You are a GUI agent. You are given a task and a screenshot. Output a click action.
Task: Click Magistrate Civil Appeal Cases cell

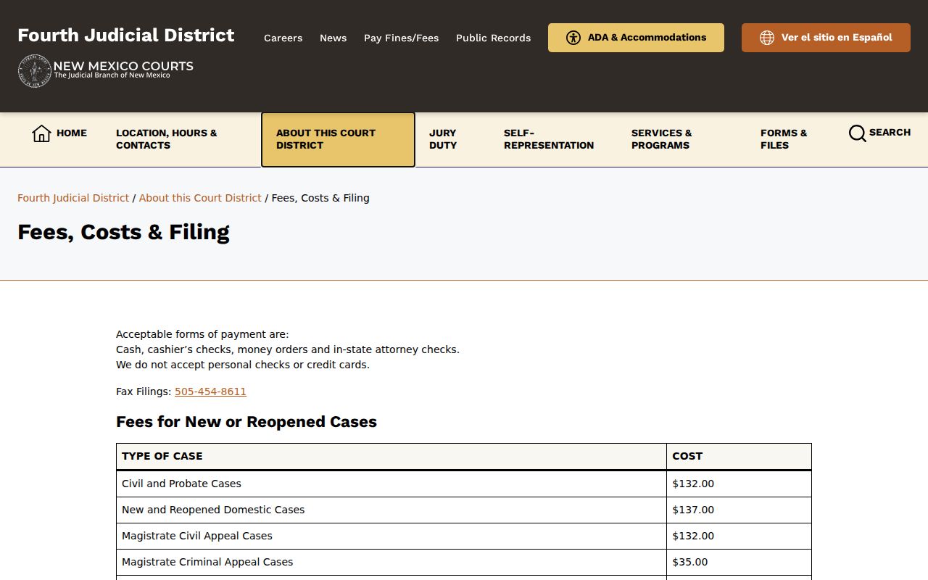coord(391,536)
